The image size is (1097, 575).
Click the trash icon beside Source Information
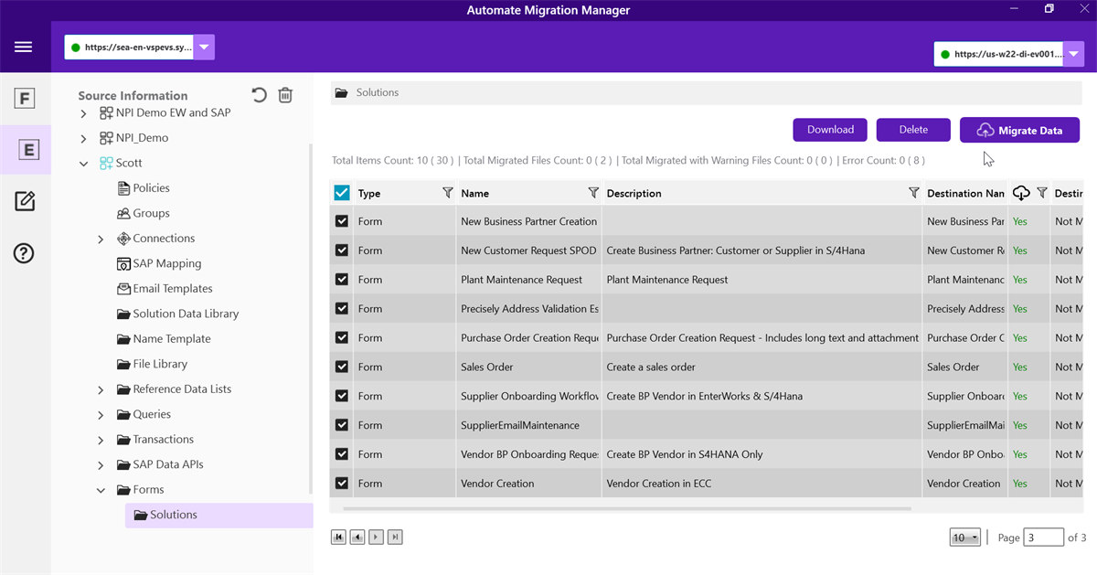pyautogui.click(x=285, y=95)
